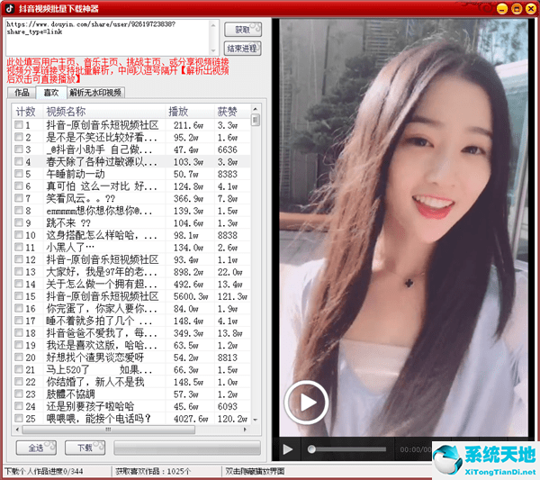Viewport: 540px width, 480px height.
Task: Click list horizontal scrollbar right arrow
Action: pyautogui.click(x=245, y=430)
